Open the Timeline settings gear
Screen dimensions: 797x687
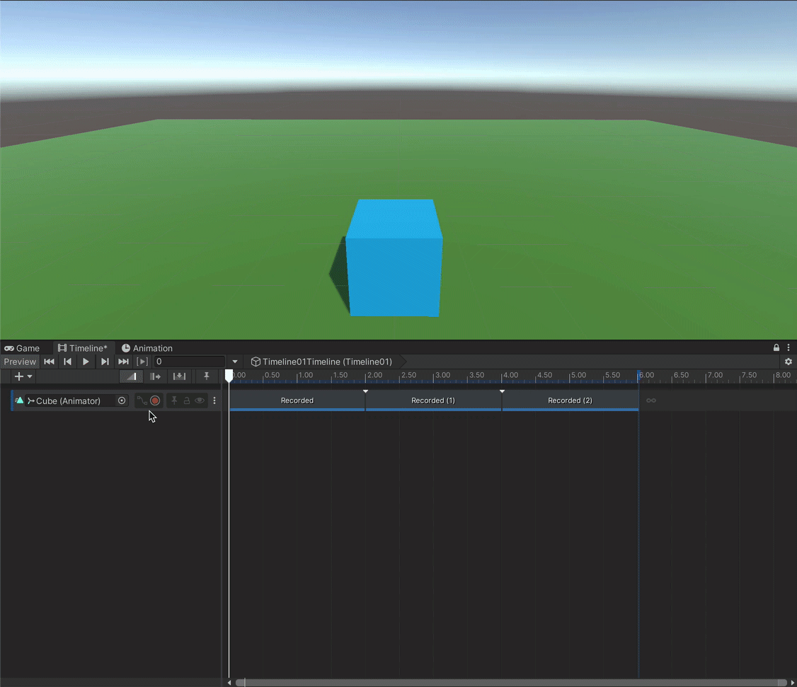click(789, 361)
